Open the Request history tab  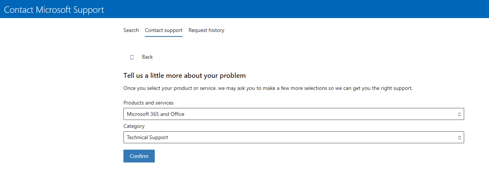[206, 30]
